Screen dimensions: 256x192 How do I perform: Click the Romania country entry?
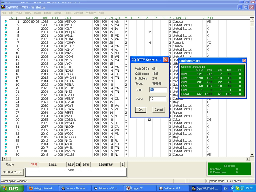click(x=178, y=42)
